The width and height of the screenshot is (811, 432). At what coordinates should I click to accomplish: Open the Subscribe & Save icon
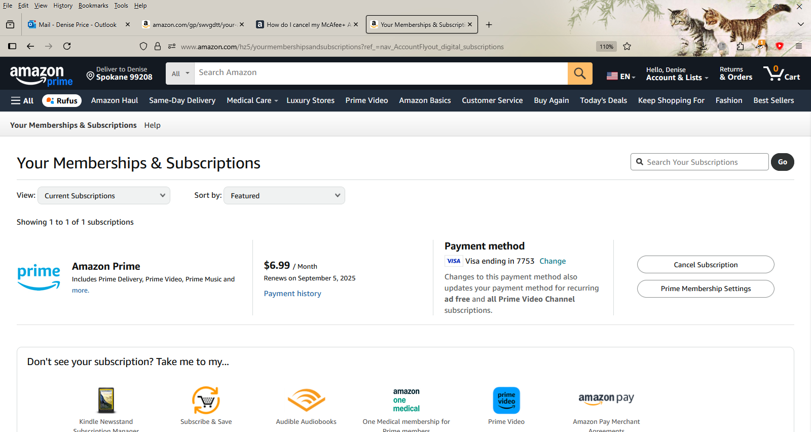tap(206, 401)
